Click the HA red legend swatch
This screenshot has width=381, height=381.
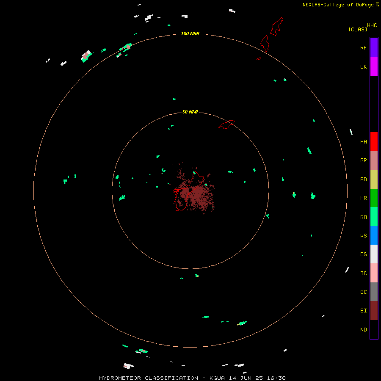(374, 141)
